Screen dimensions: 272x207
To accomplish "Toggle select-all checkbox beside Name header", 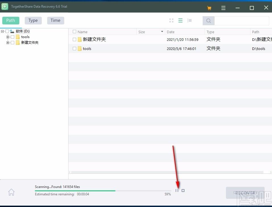I will point(74,32).
